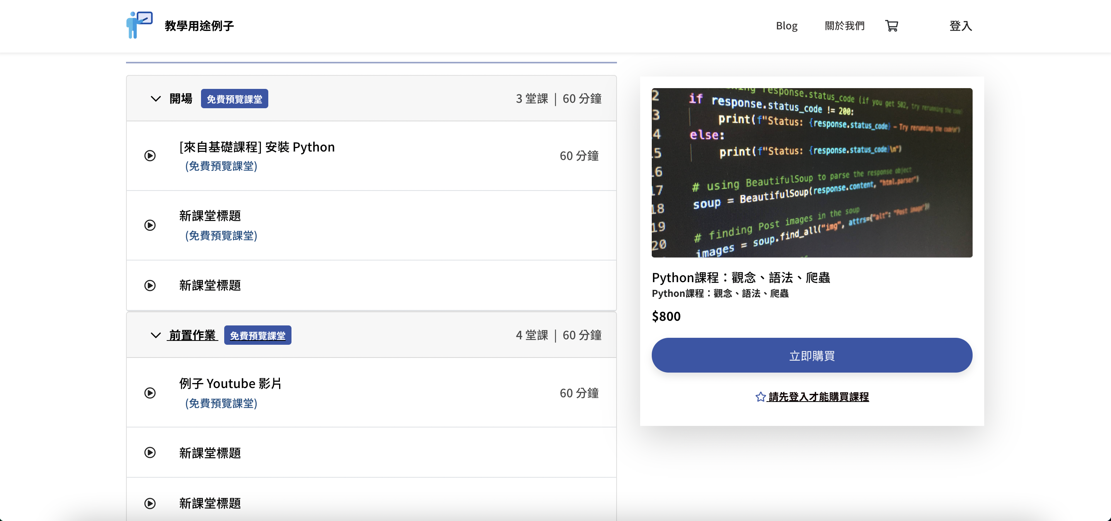Click 請先登入才能購買課程 link
This screenshot has width=1111, height=521.
tap(818, 397)
